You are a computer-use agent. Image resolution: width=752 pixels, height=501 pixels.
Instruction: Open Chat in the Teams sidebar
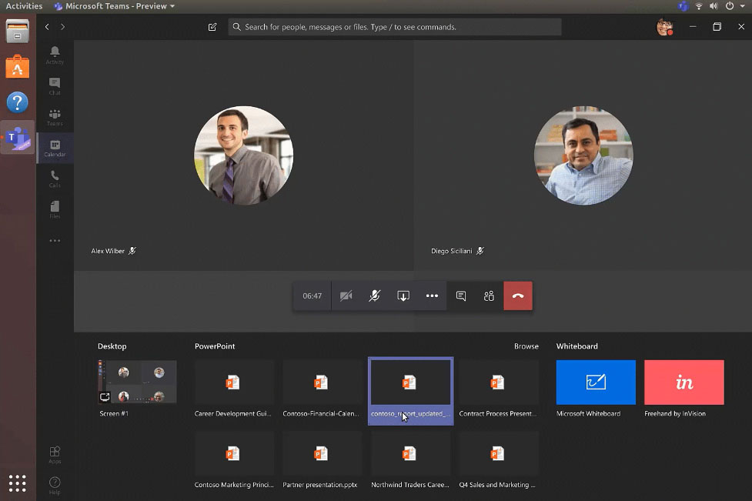(x=55, y=86)
